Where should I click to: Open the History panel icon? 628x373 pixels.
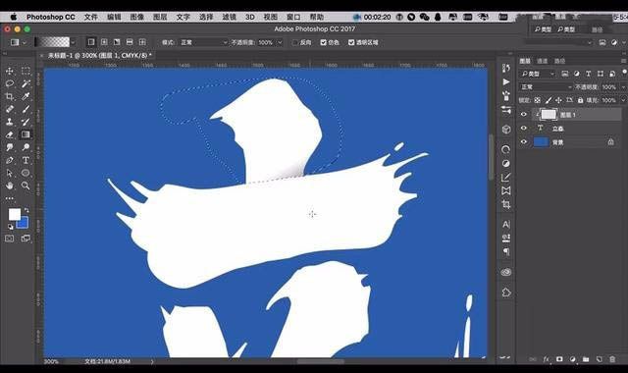point(506,69)
